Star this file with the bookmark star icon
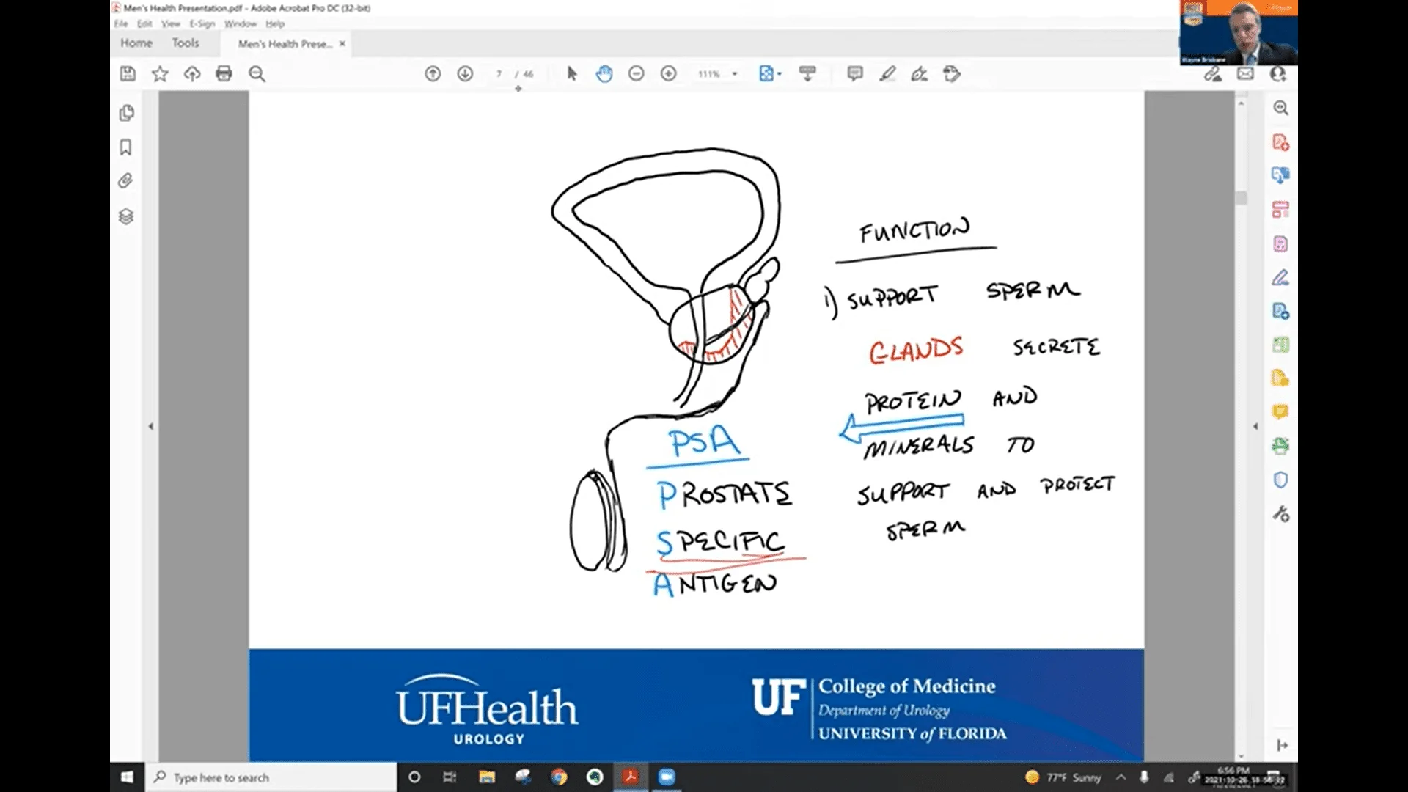Screen dimensions: 1408x792 pos(160,73)
